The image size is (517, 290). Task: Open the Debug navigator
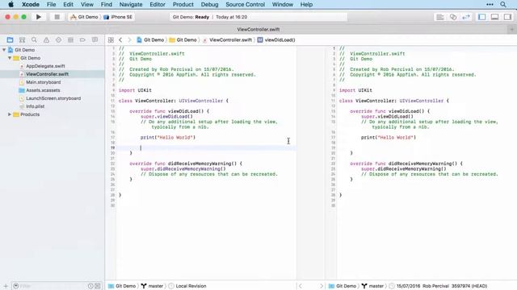70,39
